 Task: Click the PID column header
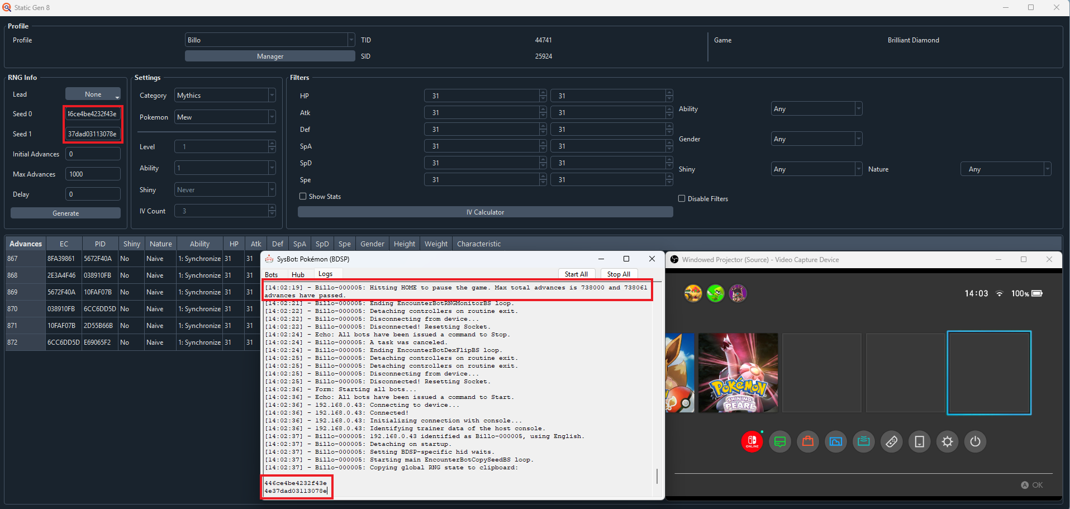[100, 244]
